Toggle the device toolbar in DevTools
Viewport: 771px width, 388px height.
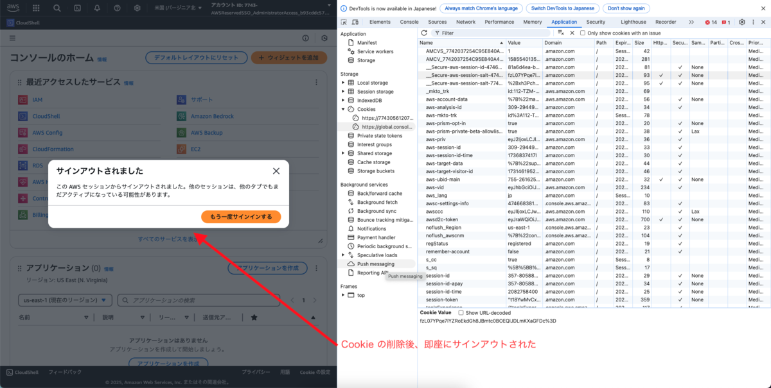pos(356,21)
